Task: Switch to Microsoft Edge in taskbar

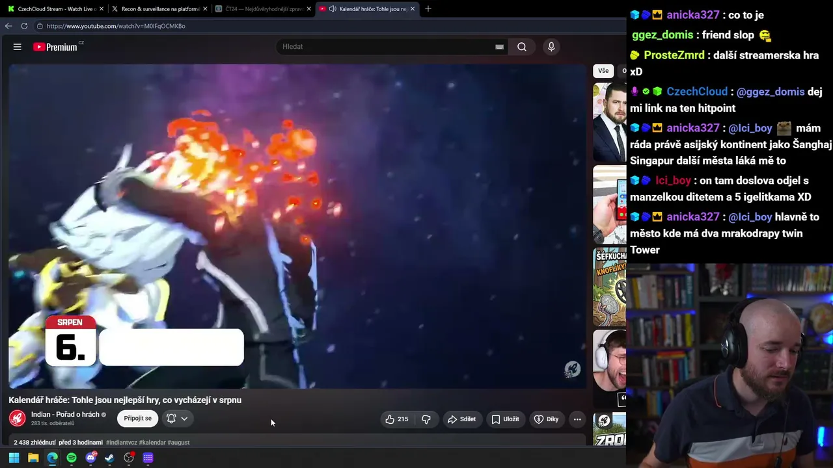Action: (52, 458)
